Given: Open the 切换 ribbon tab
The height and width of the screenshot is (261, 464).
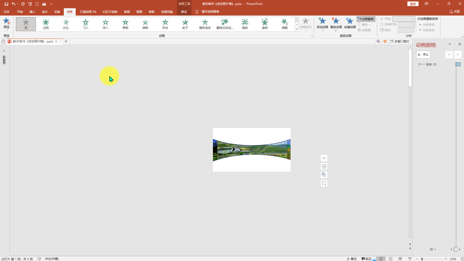Looking at the screenshot, I should point(57,12).
